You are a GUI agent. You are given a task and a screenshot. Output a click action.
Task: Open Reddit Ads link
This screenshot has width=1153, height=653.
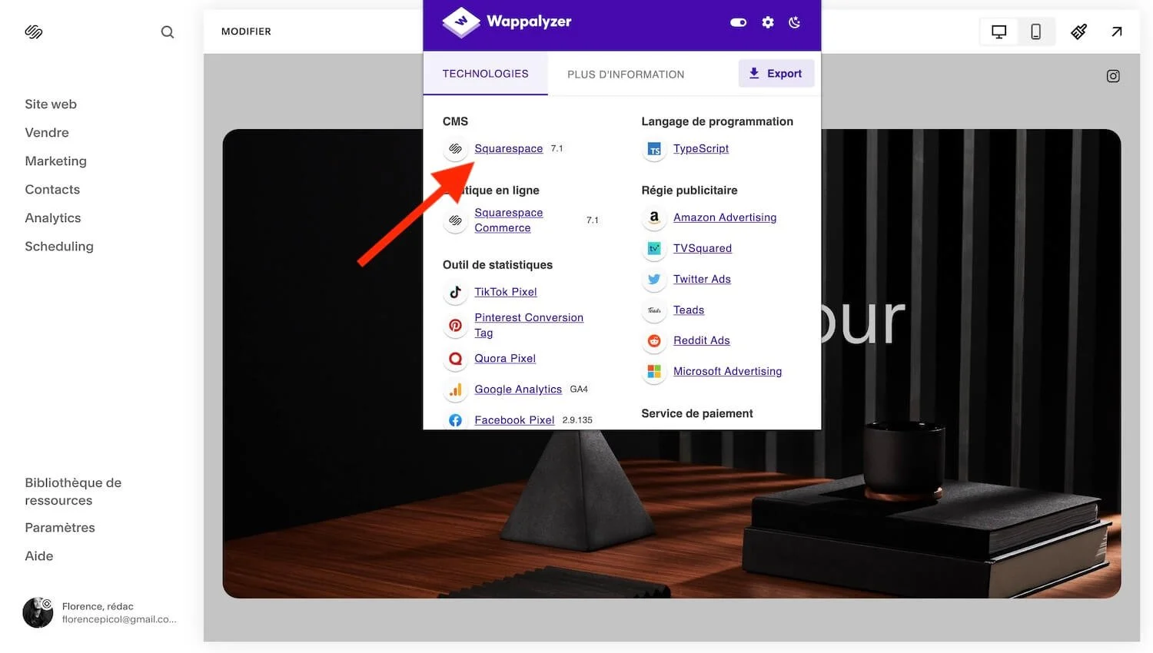pyautogui.click(x=702, y=340)
